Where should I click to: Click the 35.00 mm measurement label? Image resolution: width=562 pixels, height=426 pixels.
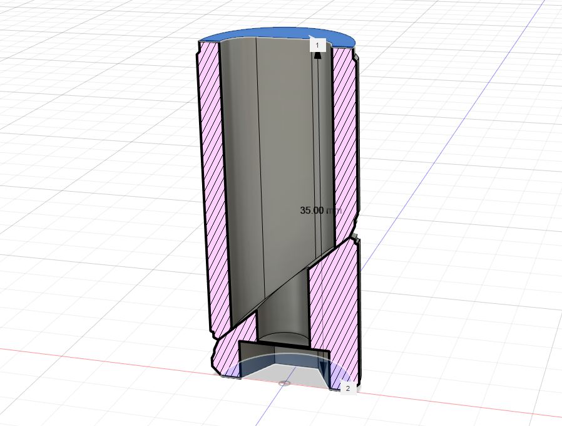321,210
